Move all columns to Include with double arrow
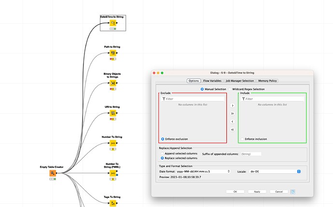This screenshot has width=333, height=207. click(232, 114)
